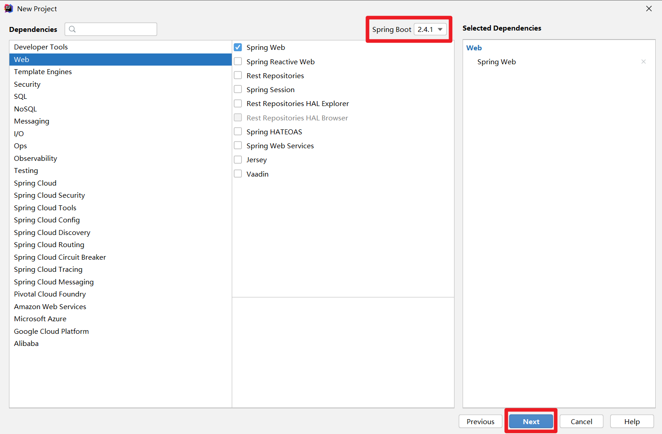Select the Spring Cloud Tools category
Image resolution: width=662 pixels, height=434 pixels.
point(120,208)
